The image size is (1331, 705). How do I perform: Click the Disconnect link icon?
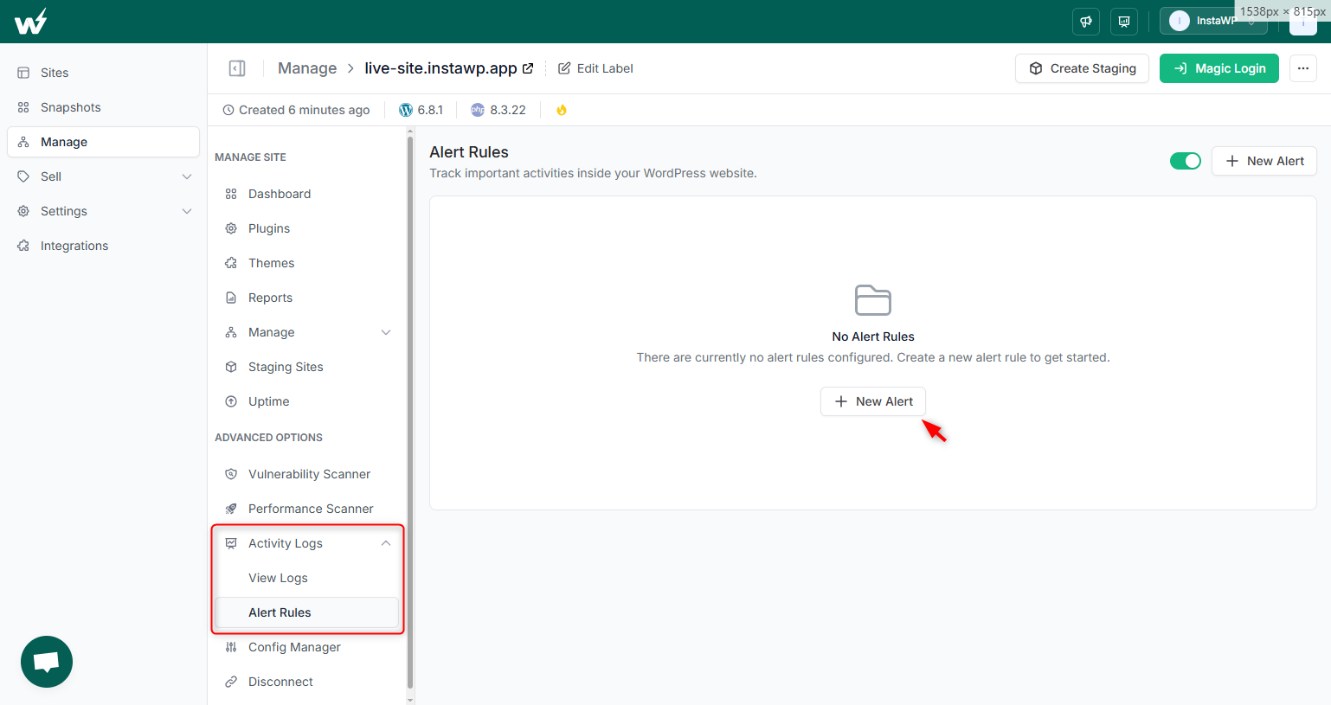(x=231, y=682)
